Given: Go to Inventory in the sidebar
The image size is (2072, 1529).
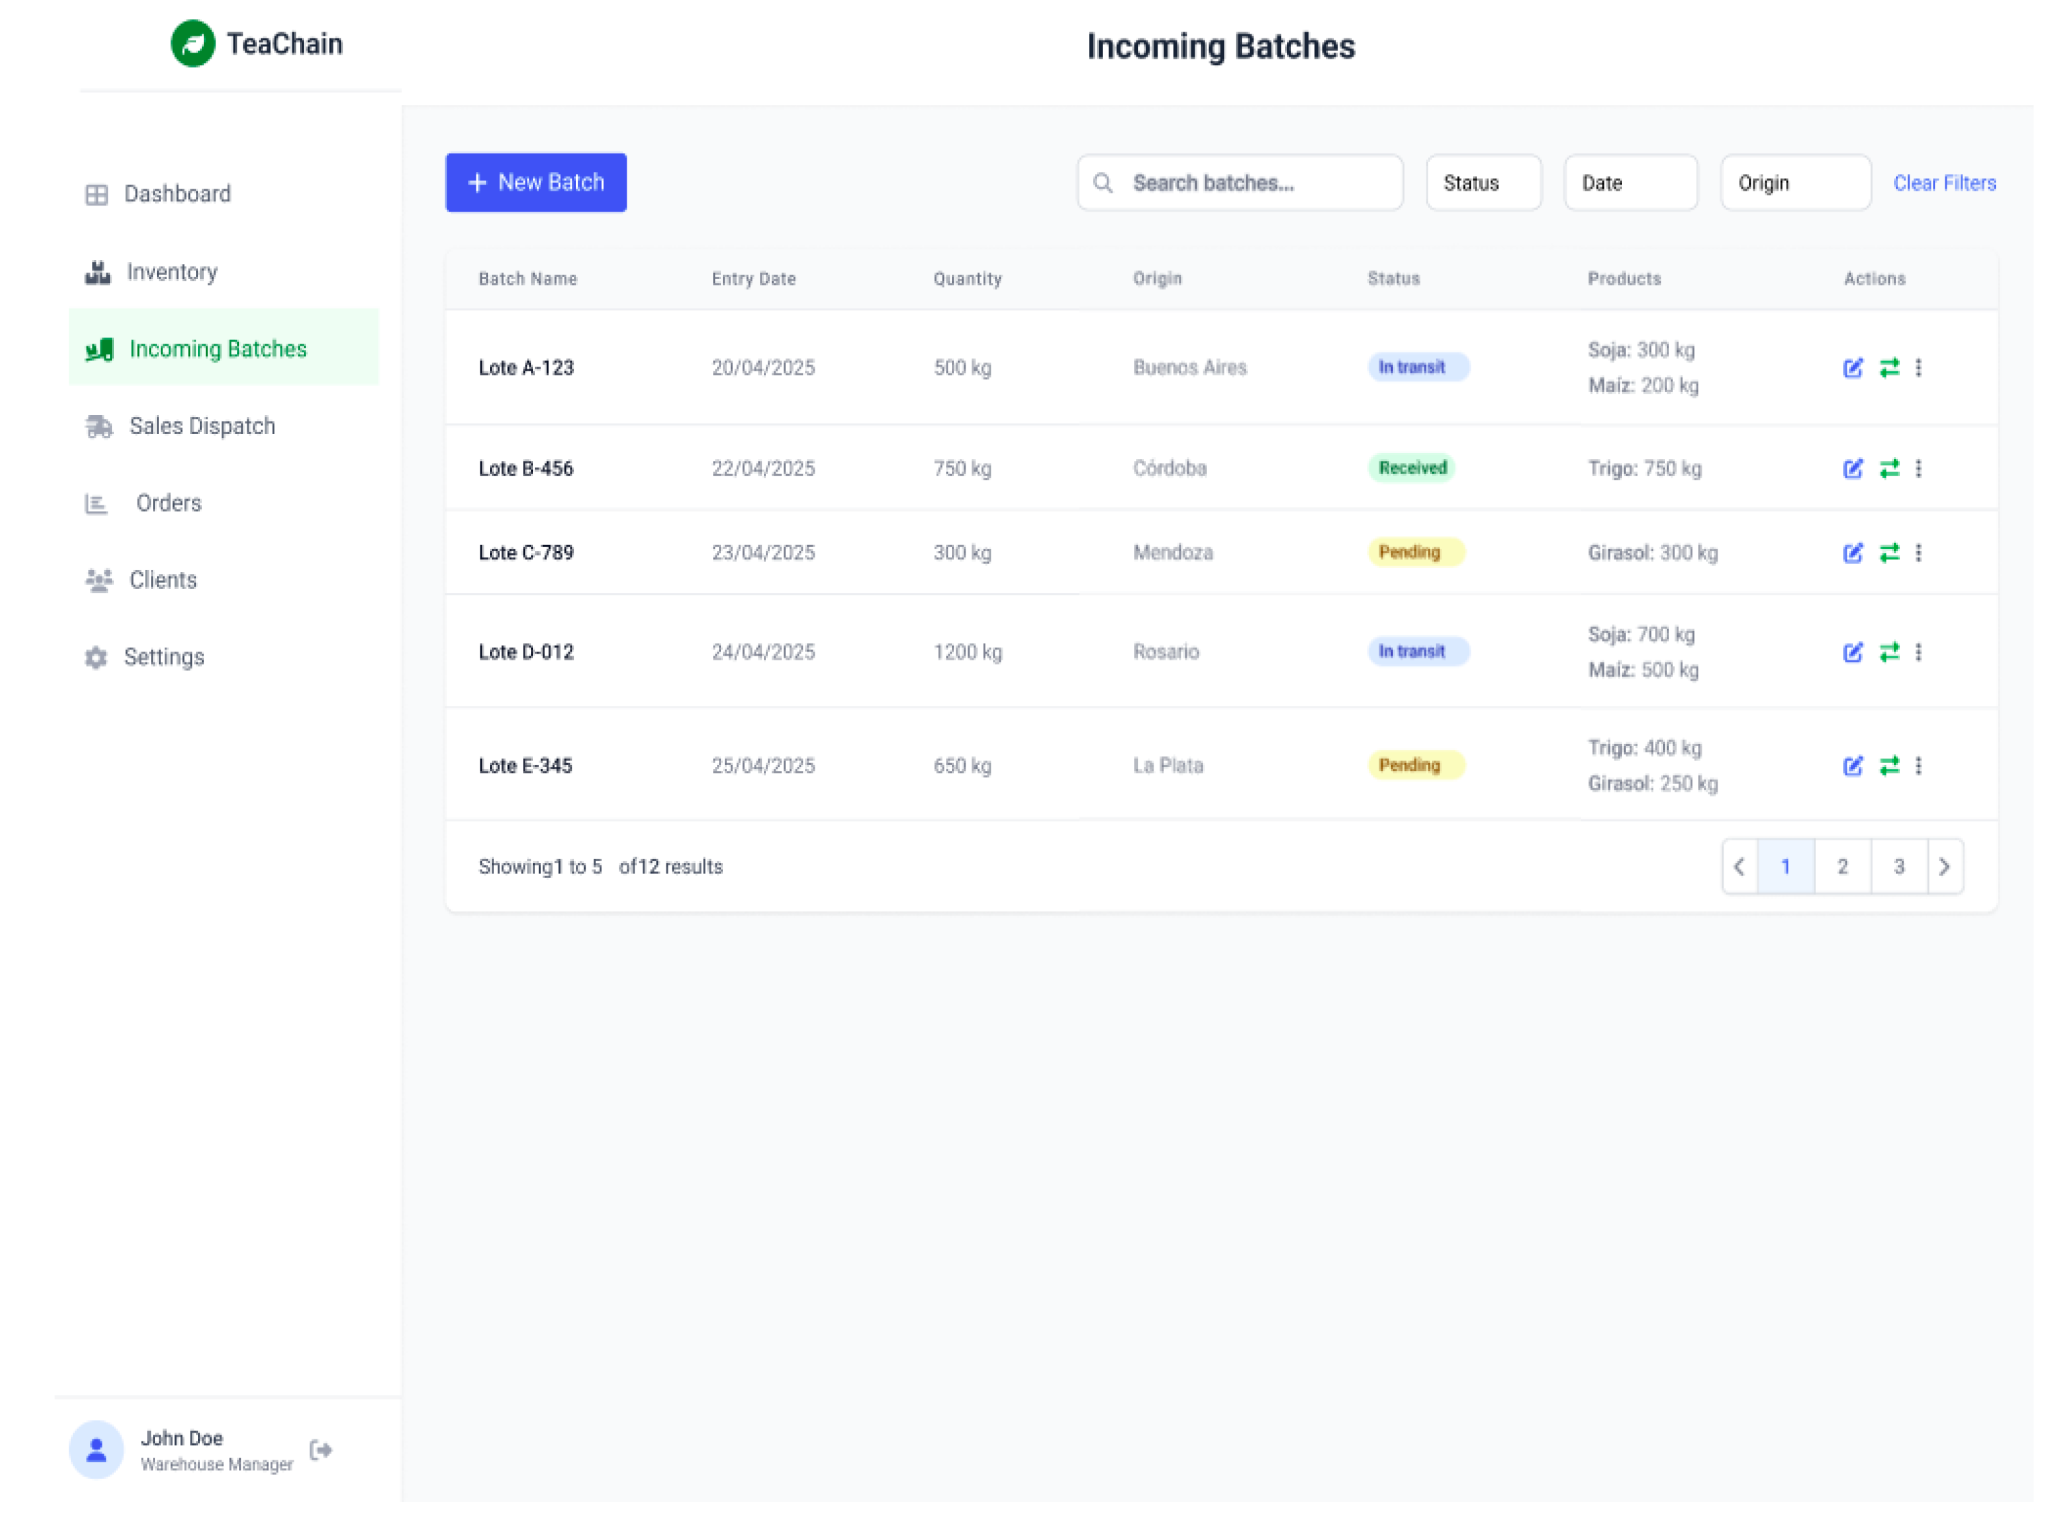Looking at the screenshot, I should click(172, 272).
